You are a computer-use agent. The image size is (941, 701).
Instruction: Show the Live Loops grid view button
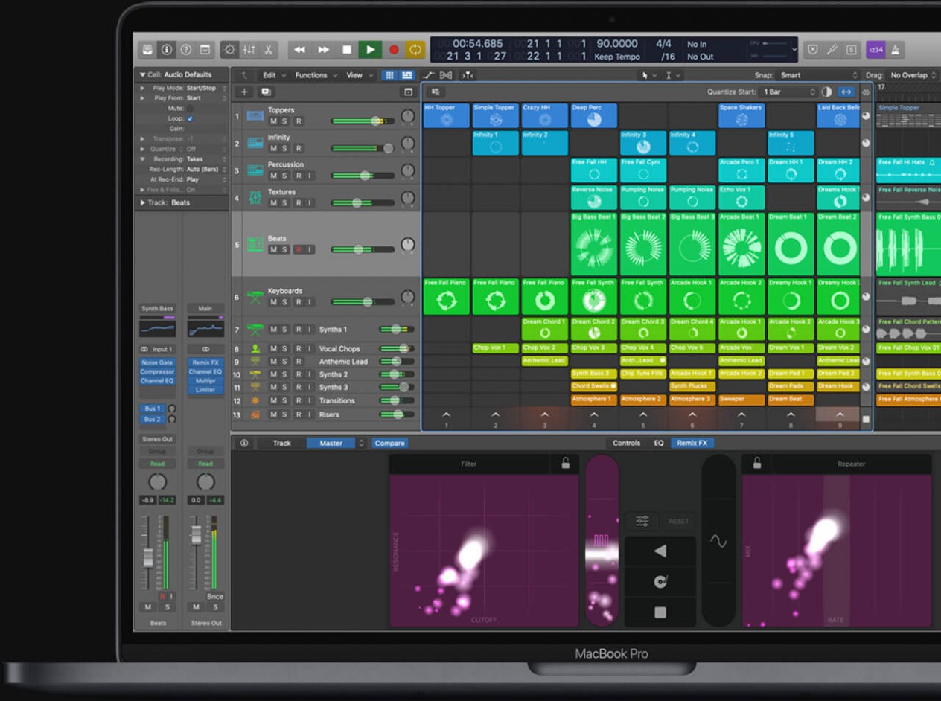click(x=389, y=75)
